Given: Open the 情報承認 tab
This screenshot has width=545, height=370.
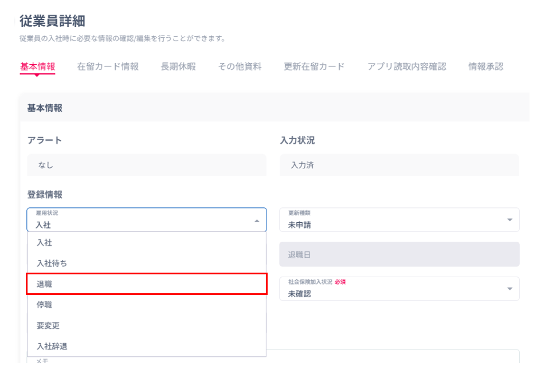Looking at the screenshot, I should 485,66.
